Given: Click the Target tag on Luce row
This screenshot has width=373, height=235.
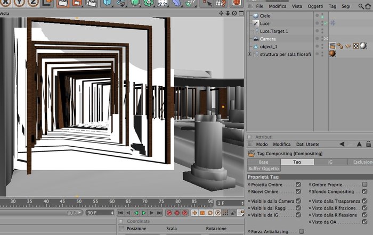Looking at the screenshot, I should [x=333, y=23].
